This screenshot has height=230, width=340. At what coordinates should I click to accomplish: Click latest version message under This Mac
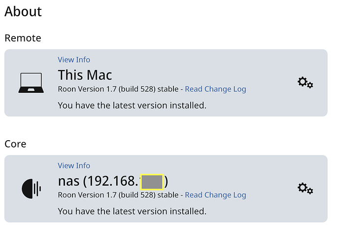(132, 106)
